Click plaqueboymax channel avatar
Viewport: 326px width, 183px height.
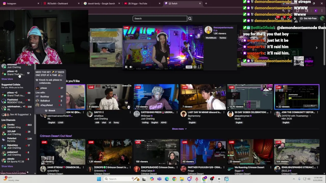coord(230,114)
